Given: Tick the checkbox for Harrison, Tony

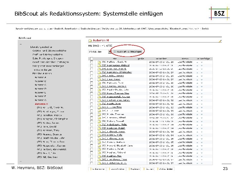Looking at the screenshot, I should [x=91, y=83].
